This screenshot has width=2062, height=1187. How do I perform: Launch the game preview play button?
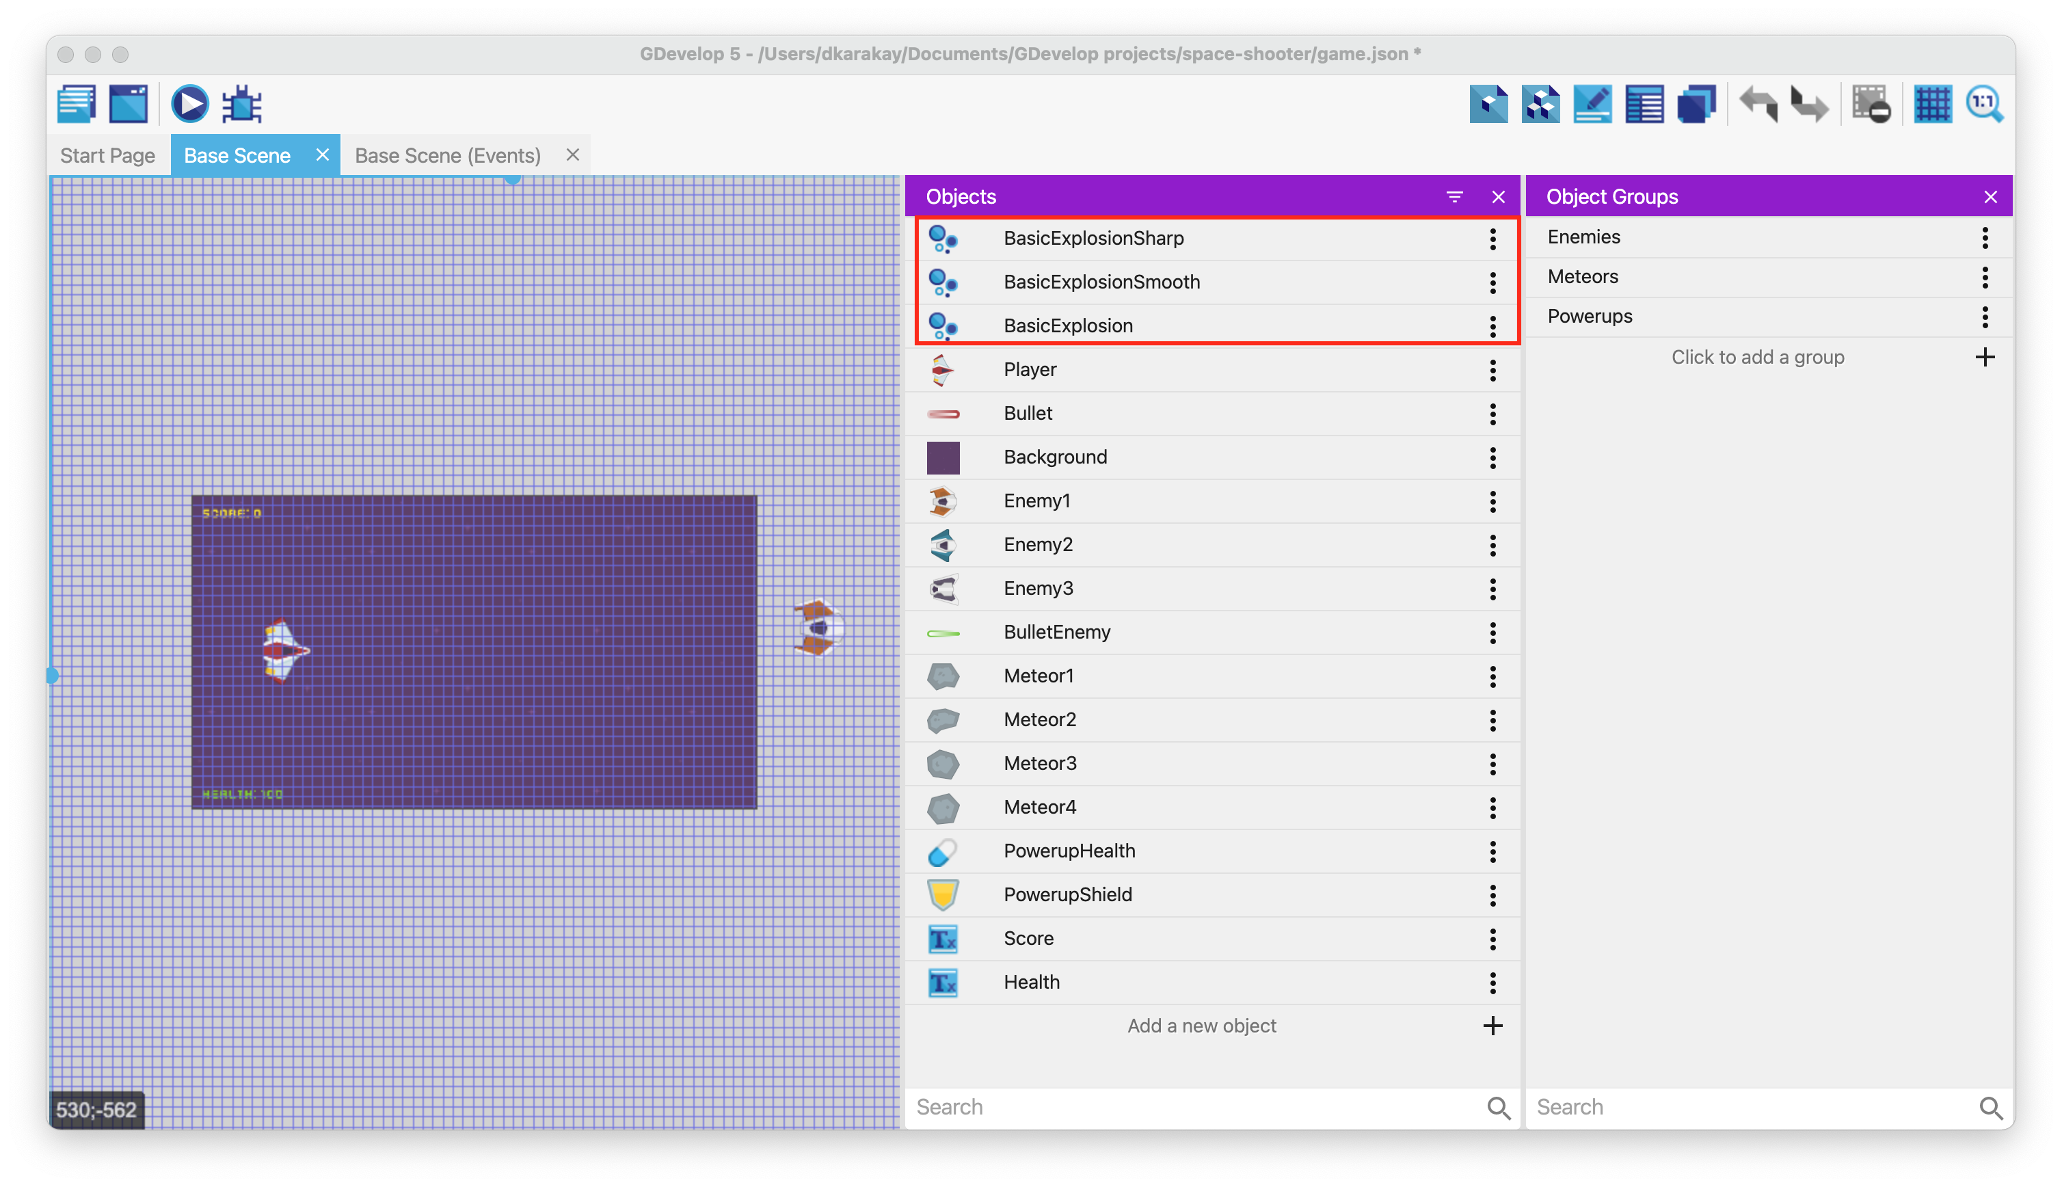[189, 105]
